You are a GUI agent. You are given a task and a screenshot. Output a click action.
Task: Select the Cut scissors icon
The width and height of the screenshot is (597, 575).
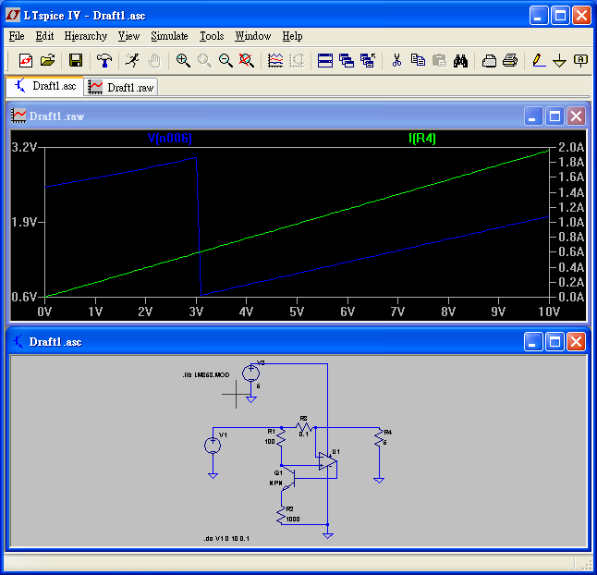(396, 60)
